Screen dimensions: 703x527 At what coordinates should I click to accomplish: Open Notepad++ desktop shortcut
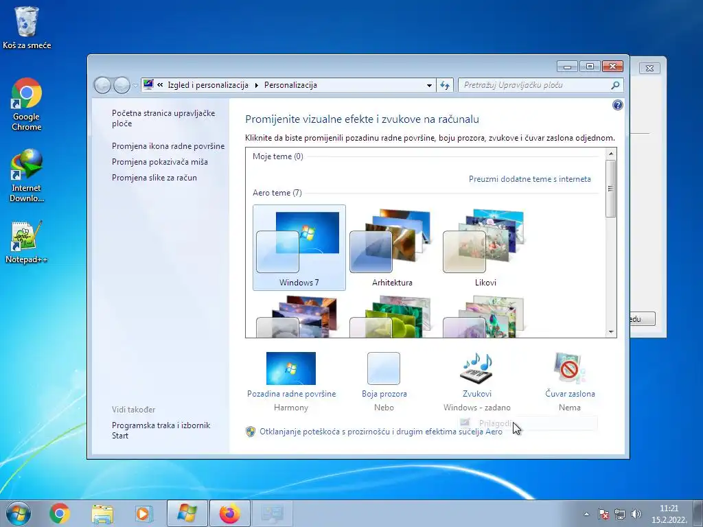pos(27,242)
